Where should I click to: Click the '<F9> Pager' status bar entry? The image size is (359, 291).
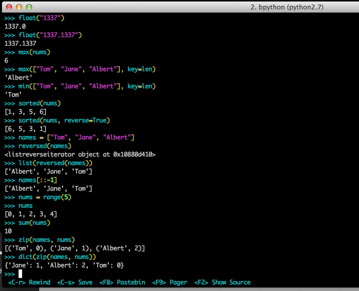170,282
